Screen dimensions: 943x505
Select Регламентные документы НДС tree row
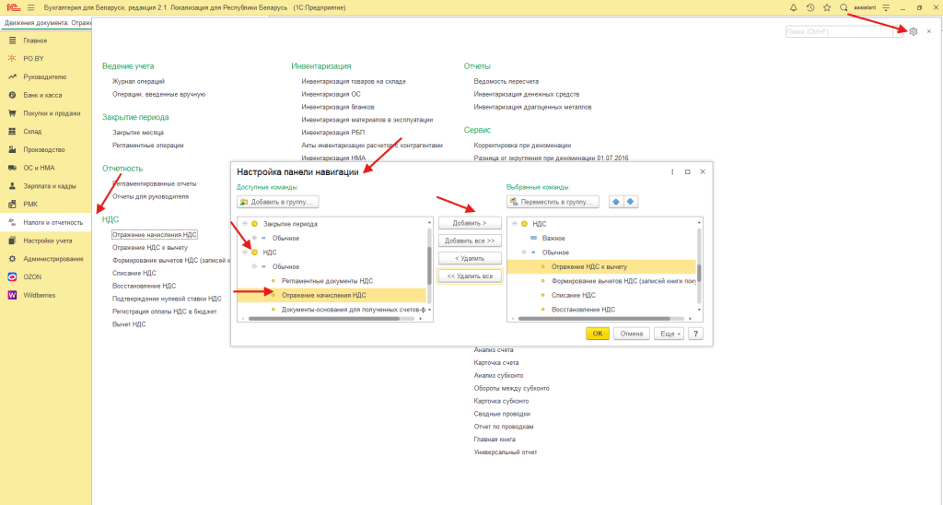click(332, 281)
